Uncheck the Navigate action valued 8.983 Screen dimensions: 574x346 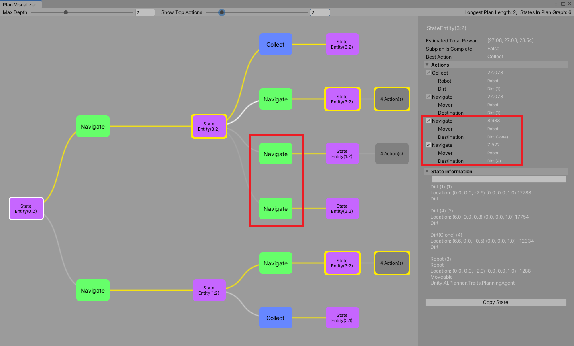[428, 121]
